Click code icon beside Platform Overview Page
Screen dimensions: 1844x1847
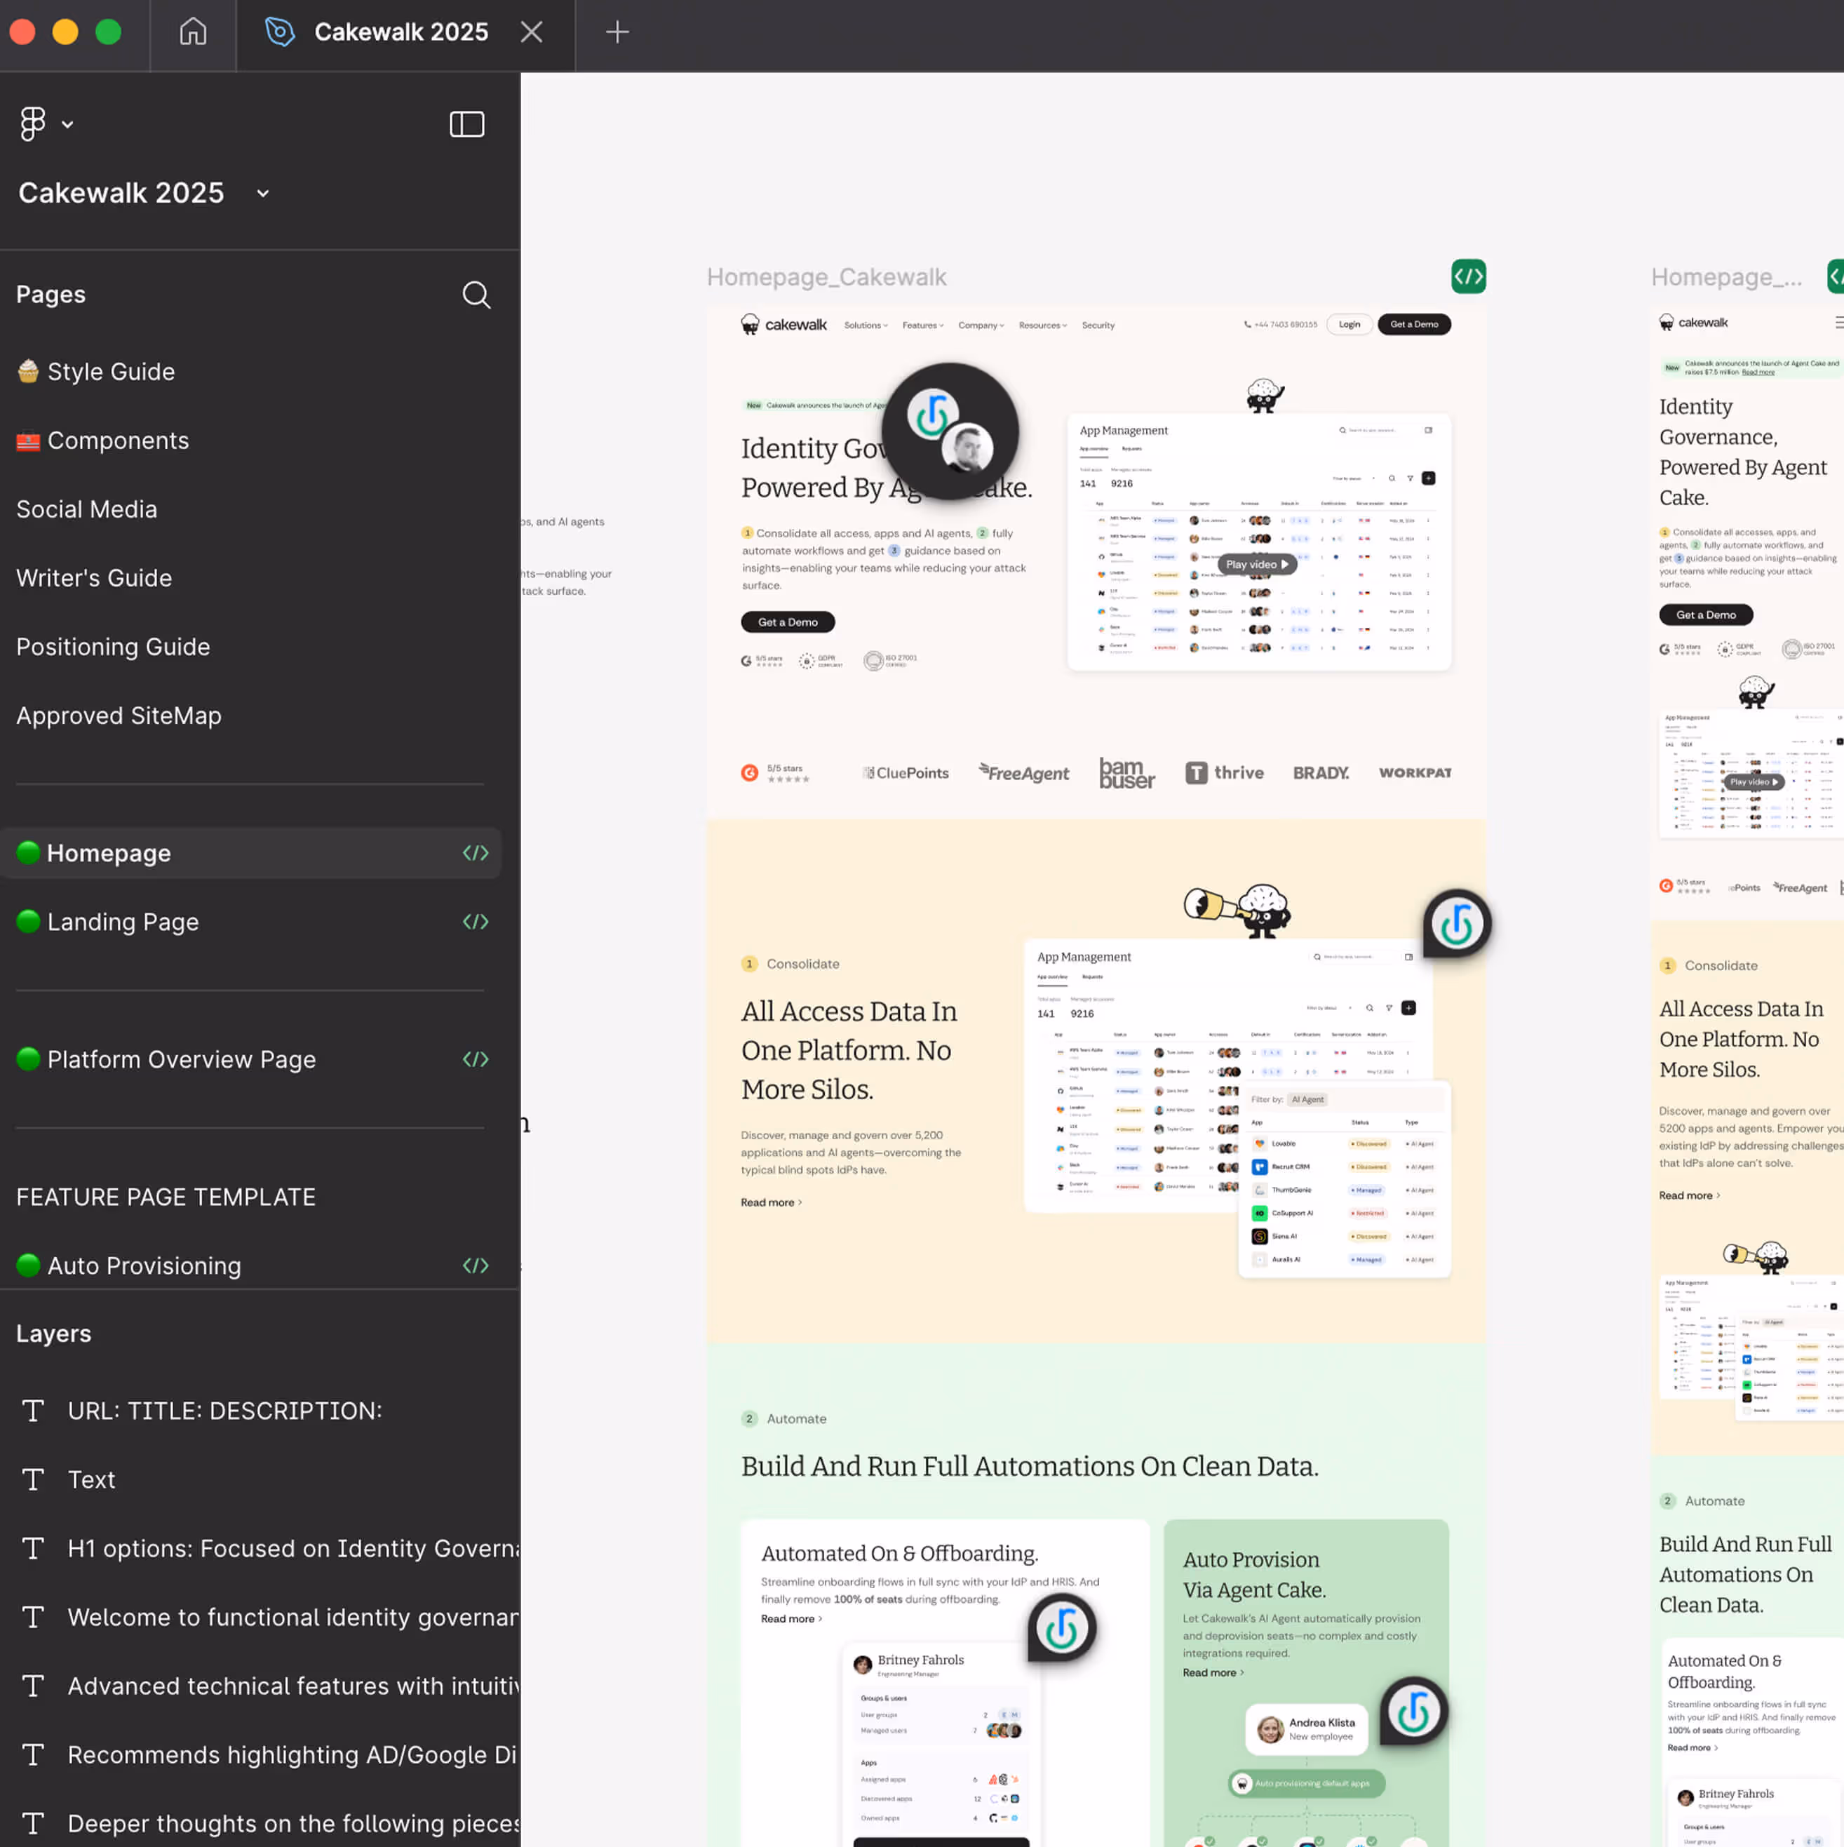(475, 1059)
